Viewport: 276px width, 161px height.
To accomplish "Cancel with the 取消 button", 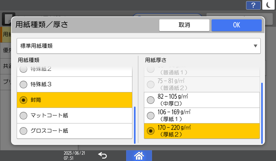I will [x=184, y=25].
